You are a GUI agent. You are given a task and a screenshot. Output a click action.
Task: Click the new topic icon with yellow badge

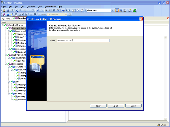click(12, 15)
